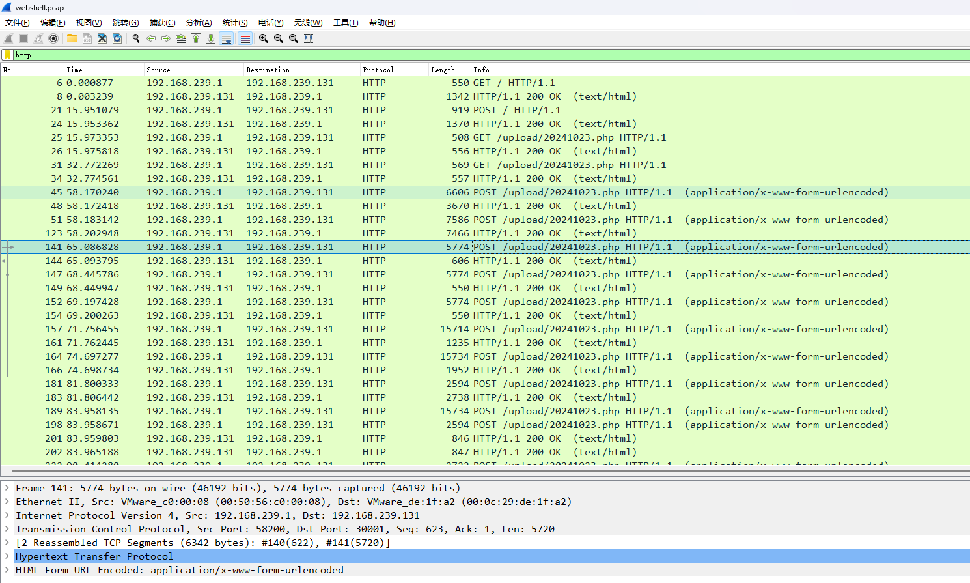Expand Transmission Control Protocol row
Screen dimensions: 970x583
coord(7,529)
